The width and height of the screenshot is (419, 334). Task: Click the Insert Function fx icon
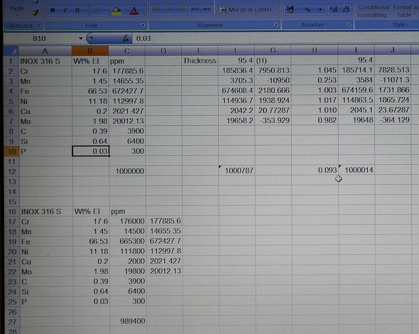(x=126, y=38)
